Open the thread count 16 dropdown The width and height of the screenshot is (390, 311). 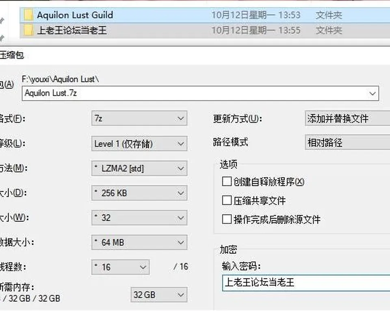120,267
